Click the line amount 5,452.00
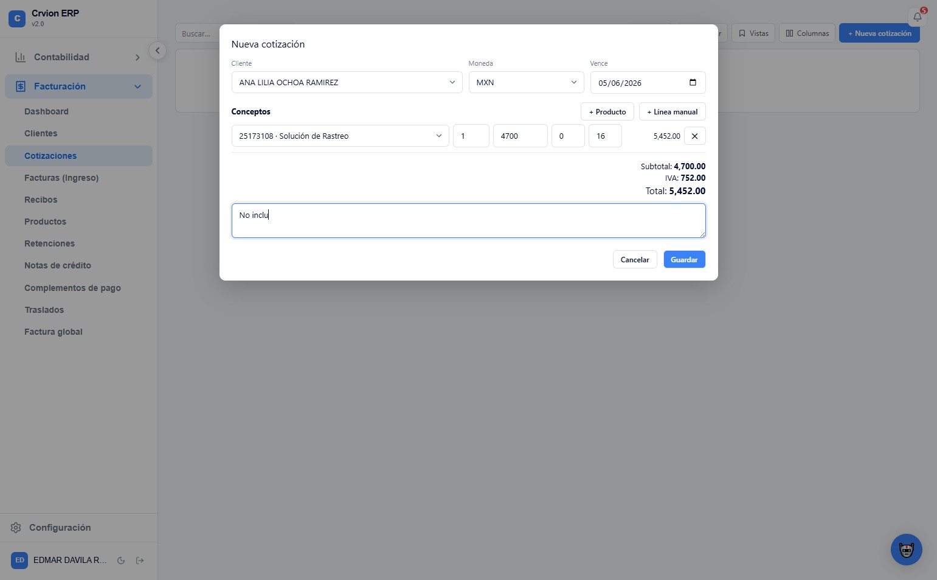Image resolution: width=937 pixels, height=580 pixels. (666, 136)
